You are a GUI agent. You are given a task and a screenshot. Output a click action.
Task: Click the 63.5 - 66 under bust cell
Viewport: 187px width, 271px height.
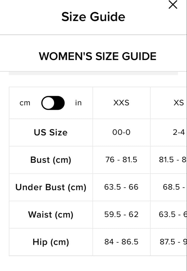121,187
